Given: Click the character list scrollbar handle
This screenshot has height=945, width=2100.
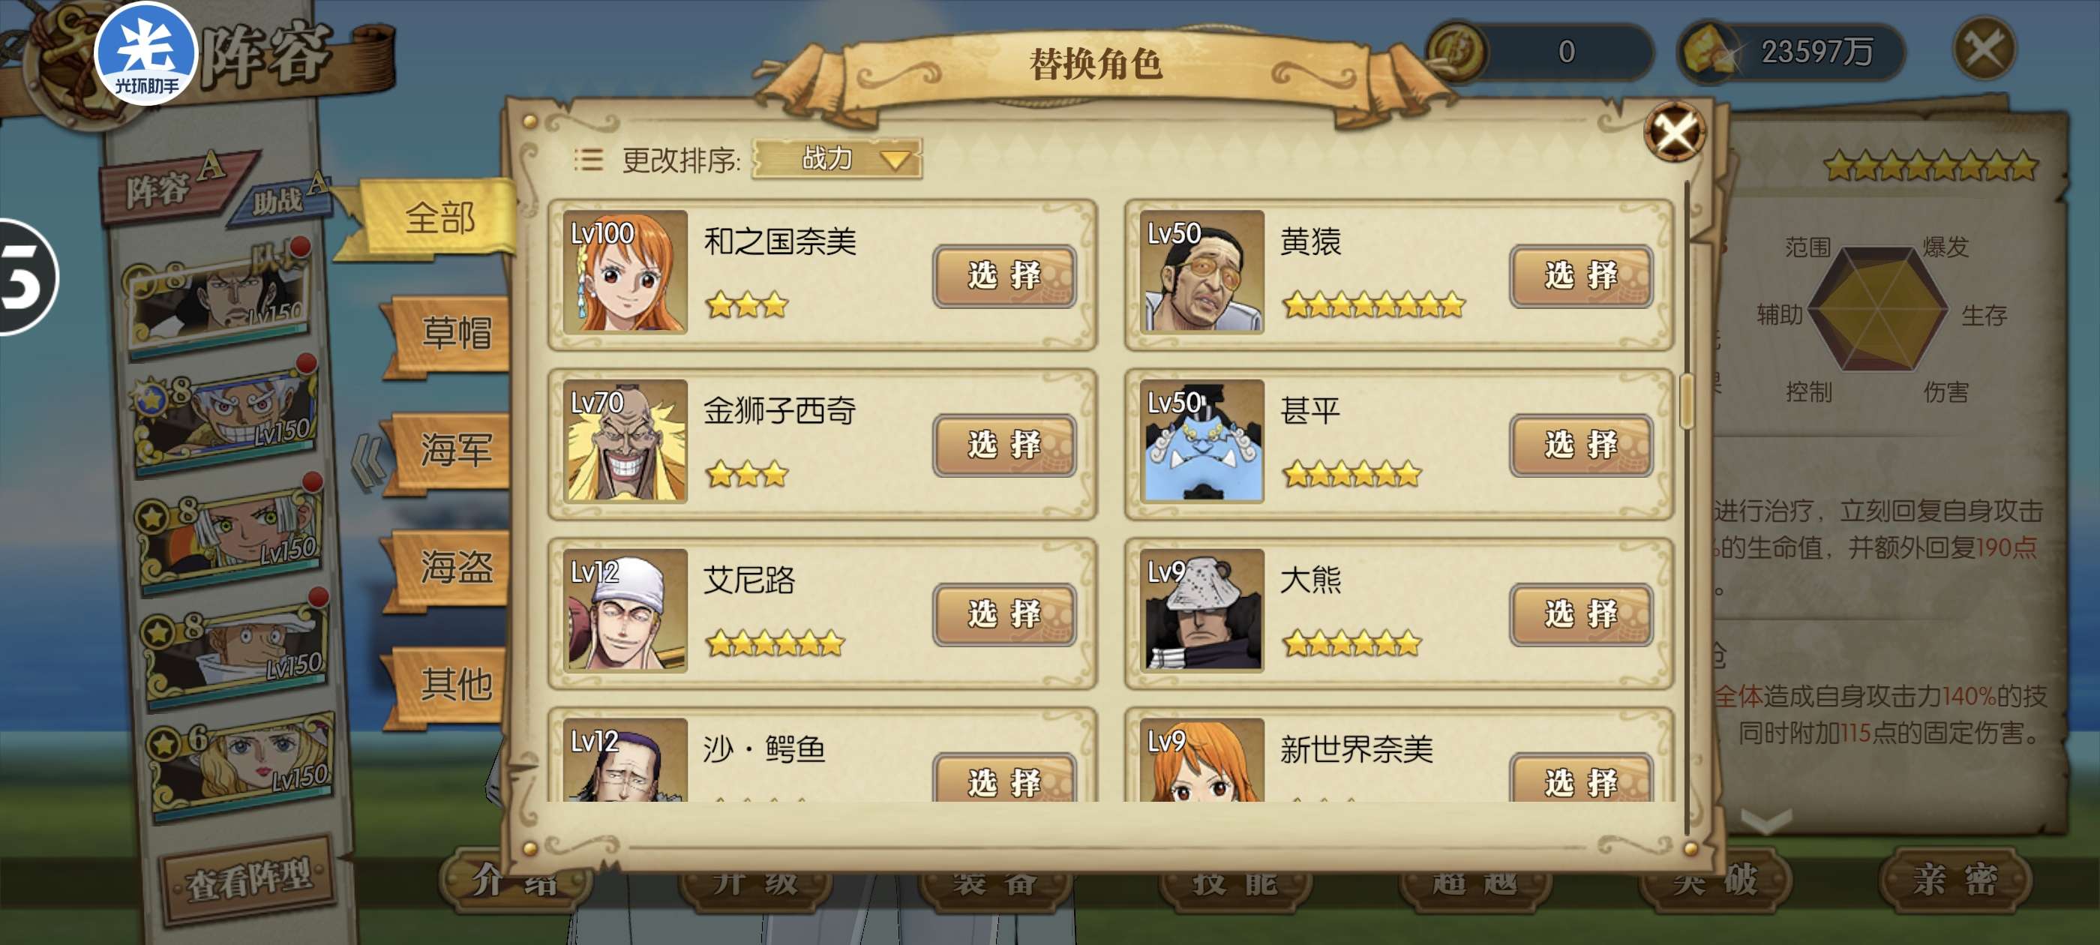Looking at the screenshot, I should (x=1687, y=400).
